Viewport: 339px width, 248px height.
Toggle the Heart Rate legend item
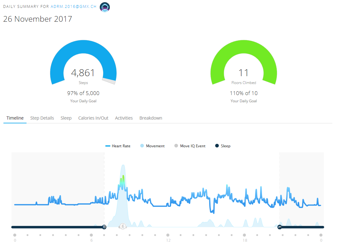[118, 146]
